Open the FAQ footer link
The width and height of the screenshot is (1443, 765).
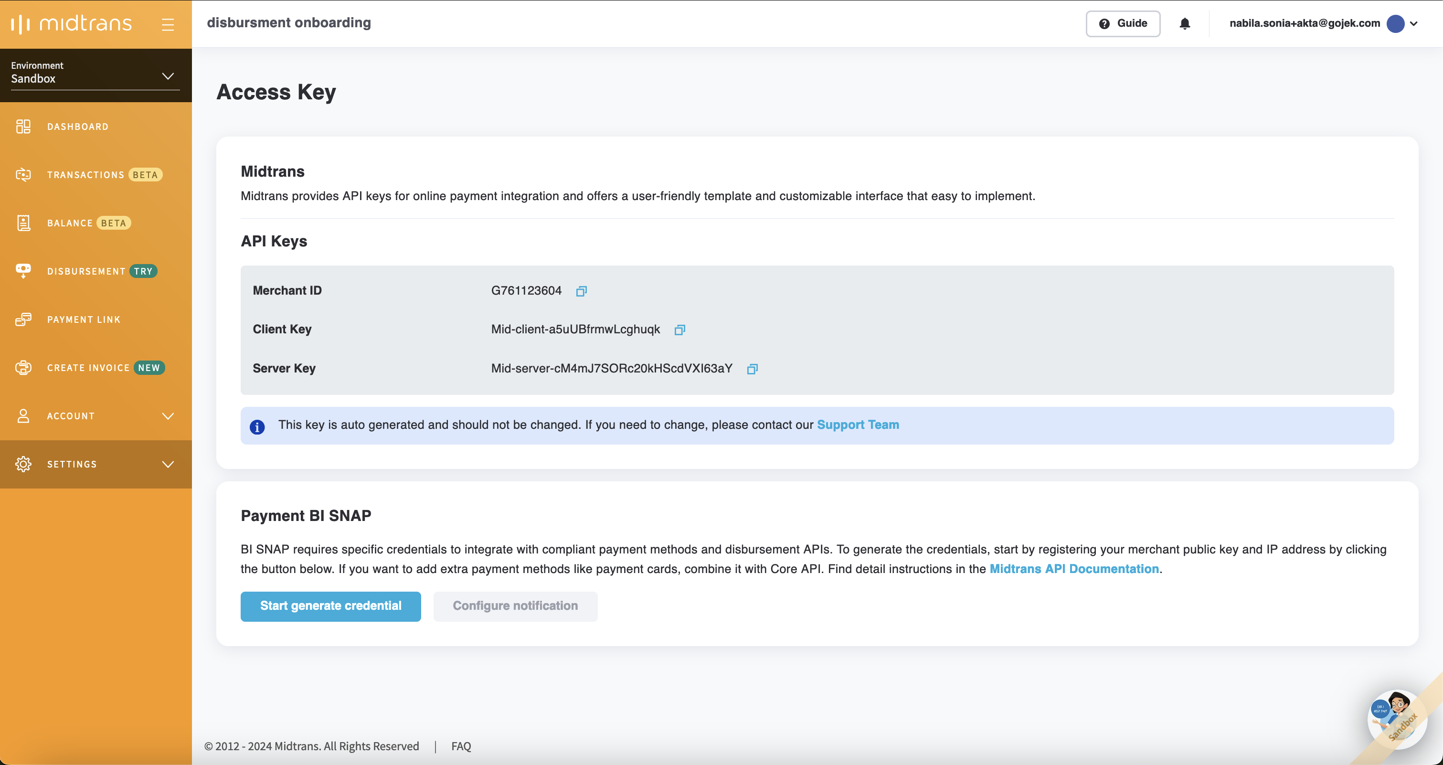pos(461,746)
